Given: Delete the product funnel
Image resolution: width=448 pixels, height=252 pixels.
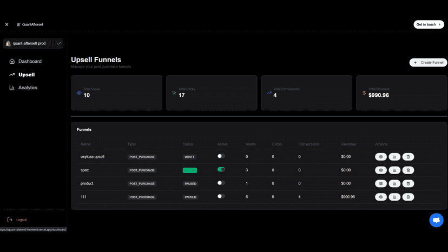Looking at the screenshot, I should pyautogui.click(x=409, y=184).
